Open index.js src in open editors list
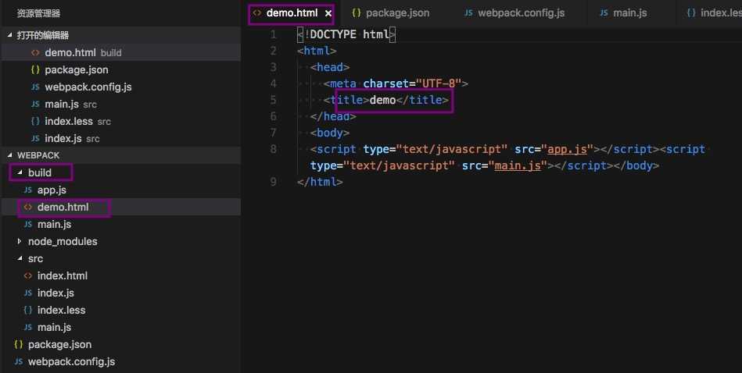 (x=120, y=138)
